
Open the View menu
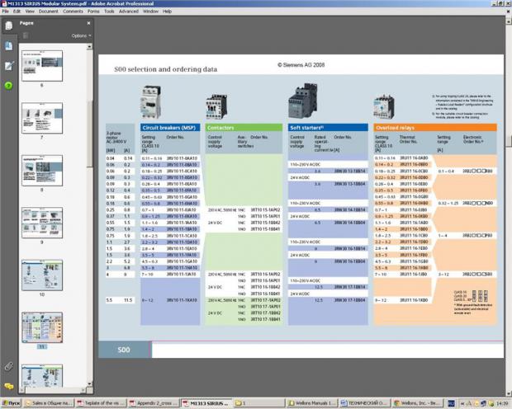[30, 11]
